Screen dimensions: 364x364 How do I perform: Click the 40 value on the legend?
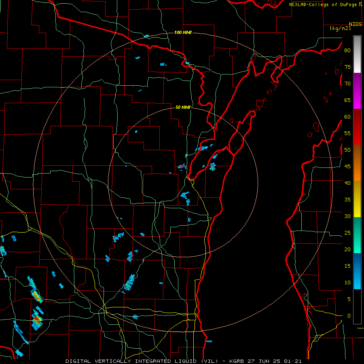tap(347, 183)
